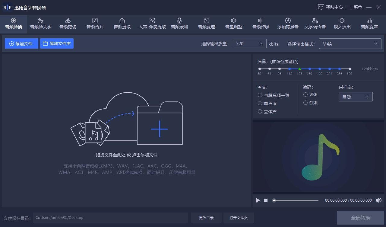
Task: Click the 更改目录 change directory button
Action: click(206, 217)
